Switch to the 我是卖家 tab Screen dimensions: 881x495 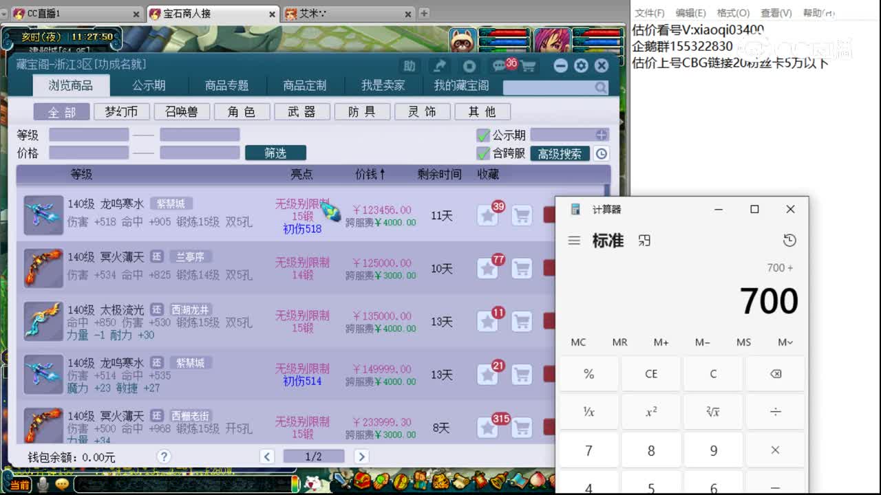pos(383,86)
